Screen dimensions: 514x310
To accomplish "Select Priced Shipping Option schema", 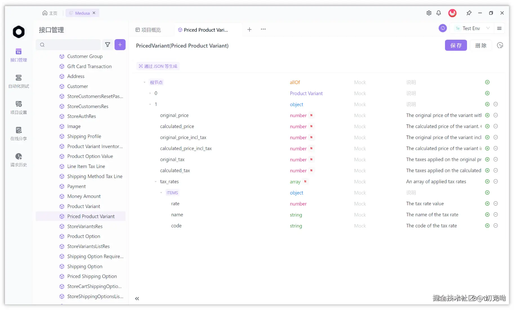I will 92,276.
